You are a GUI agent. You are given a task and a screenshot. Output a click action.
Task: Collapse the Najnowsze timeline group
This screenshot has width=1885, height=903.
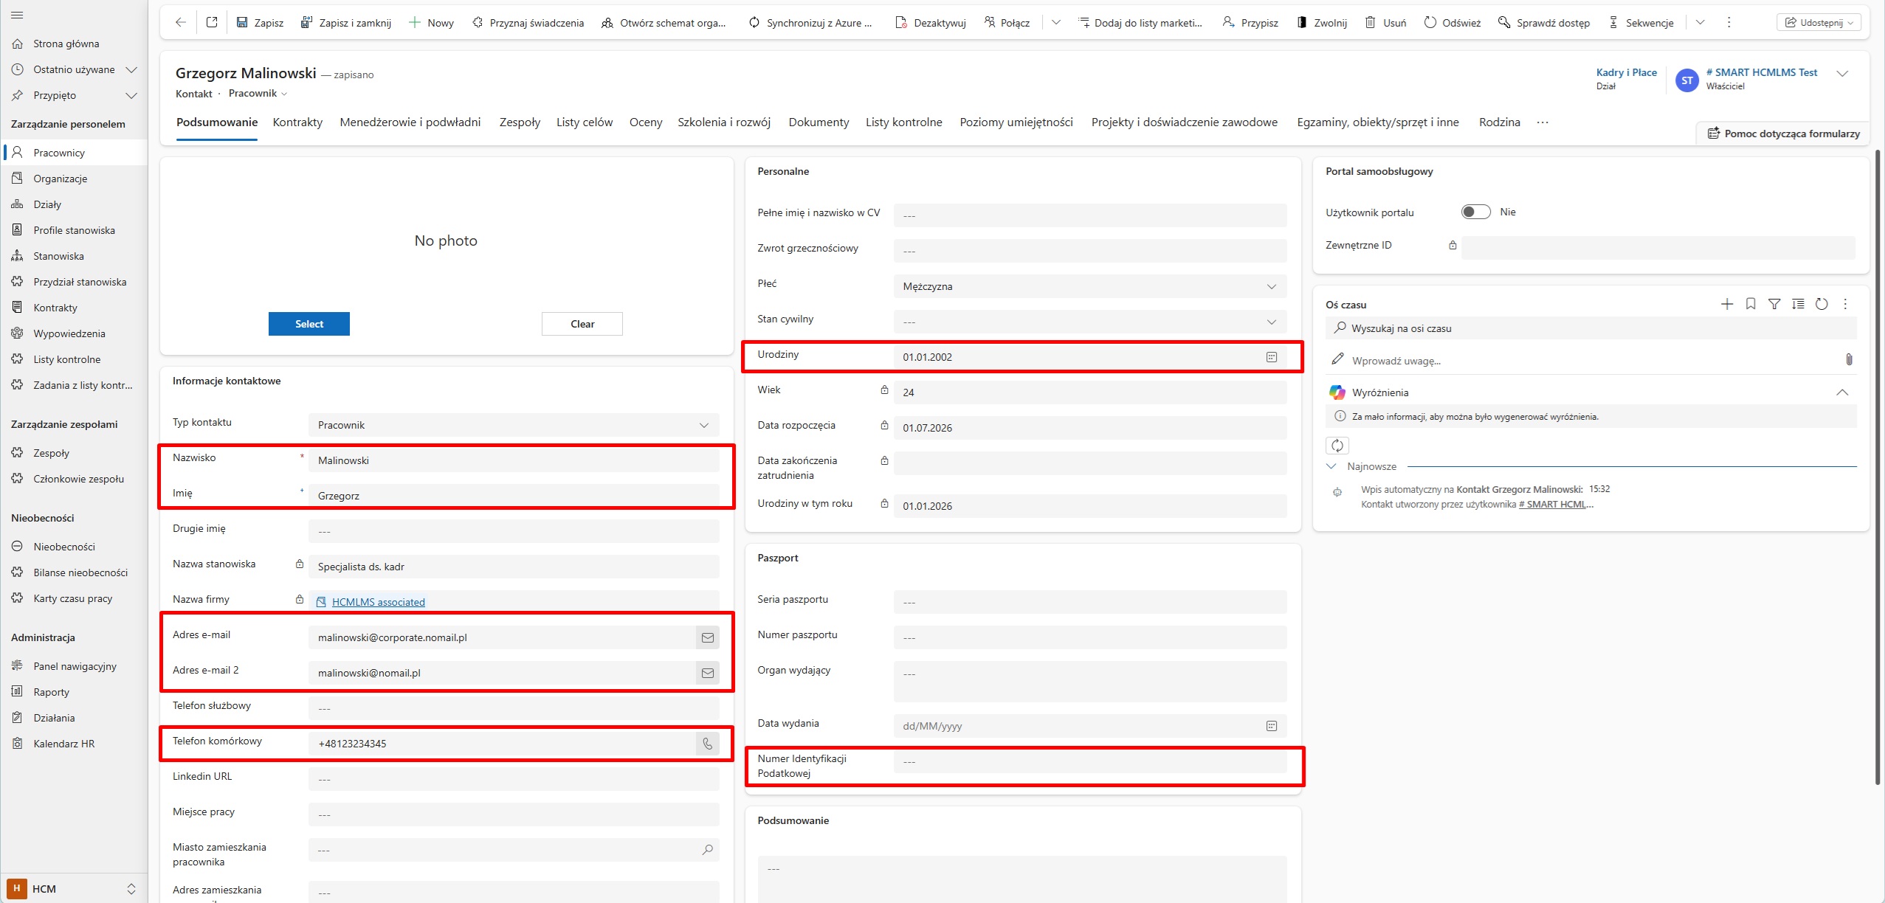tap(1331, 466)
